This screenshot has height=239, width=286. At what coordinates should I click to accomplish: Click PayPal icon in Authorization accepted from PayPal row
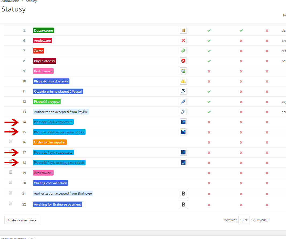pos(183,112)
